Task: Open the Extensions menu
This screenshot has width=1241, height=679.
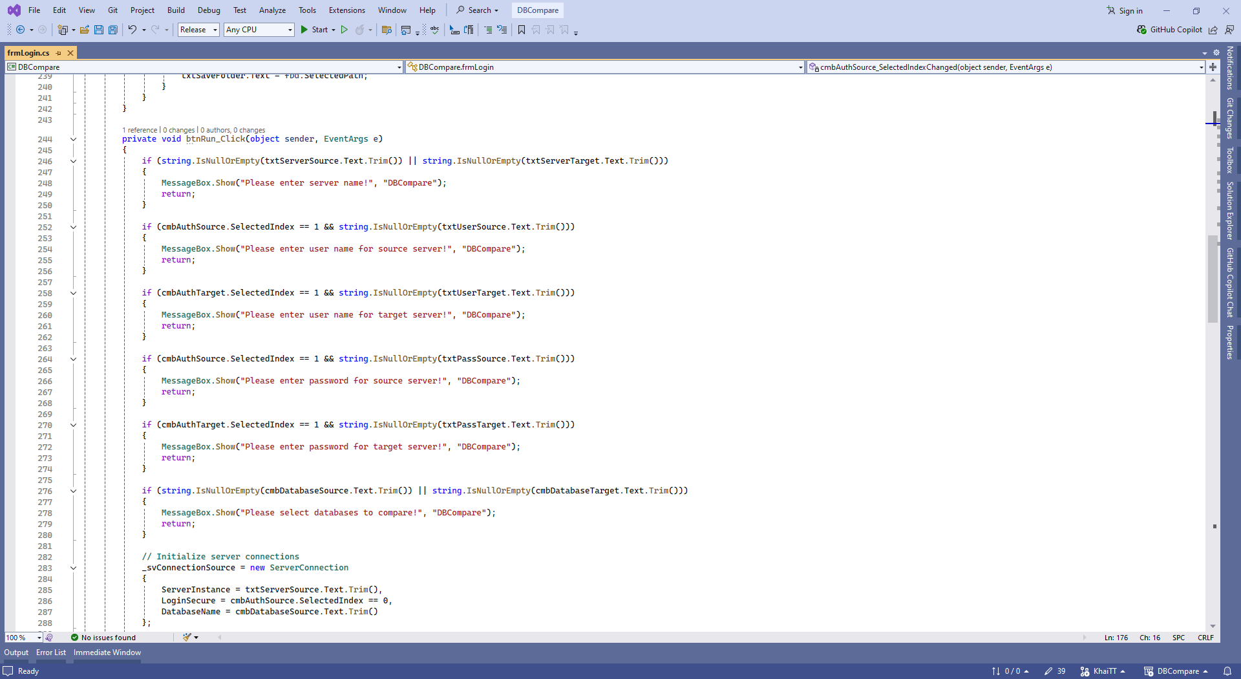Action: click(347, 10)
